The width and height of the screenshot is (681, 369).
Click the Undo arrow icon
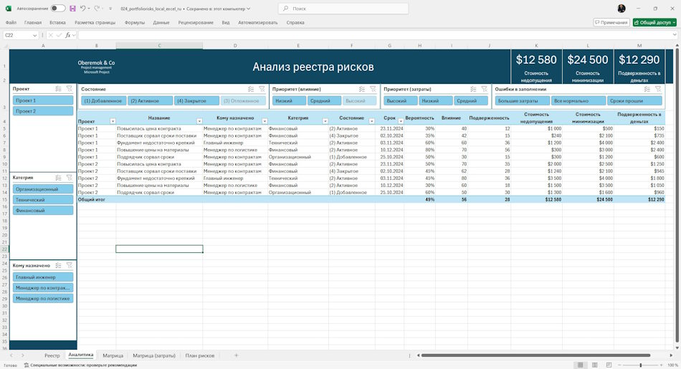(82, 9)
